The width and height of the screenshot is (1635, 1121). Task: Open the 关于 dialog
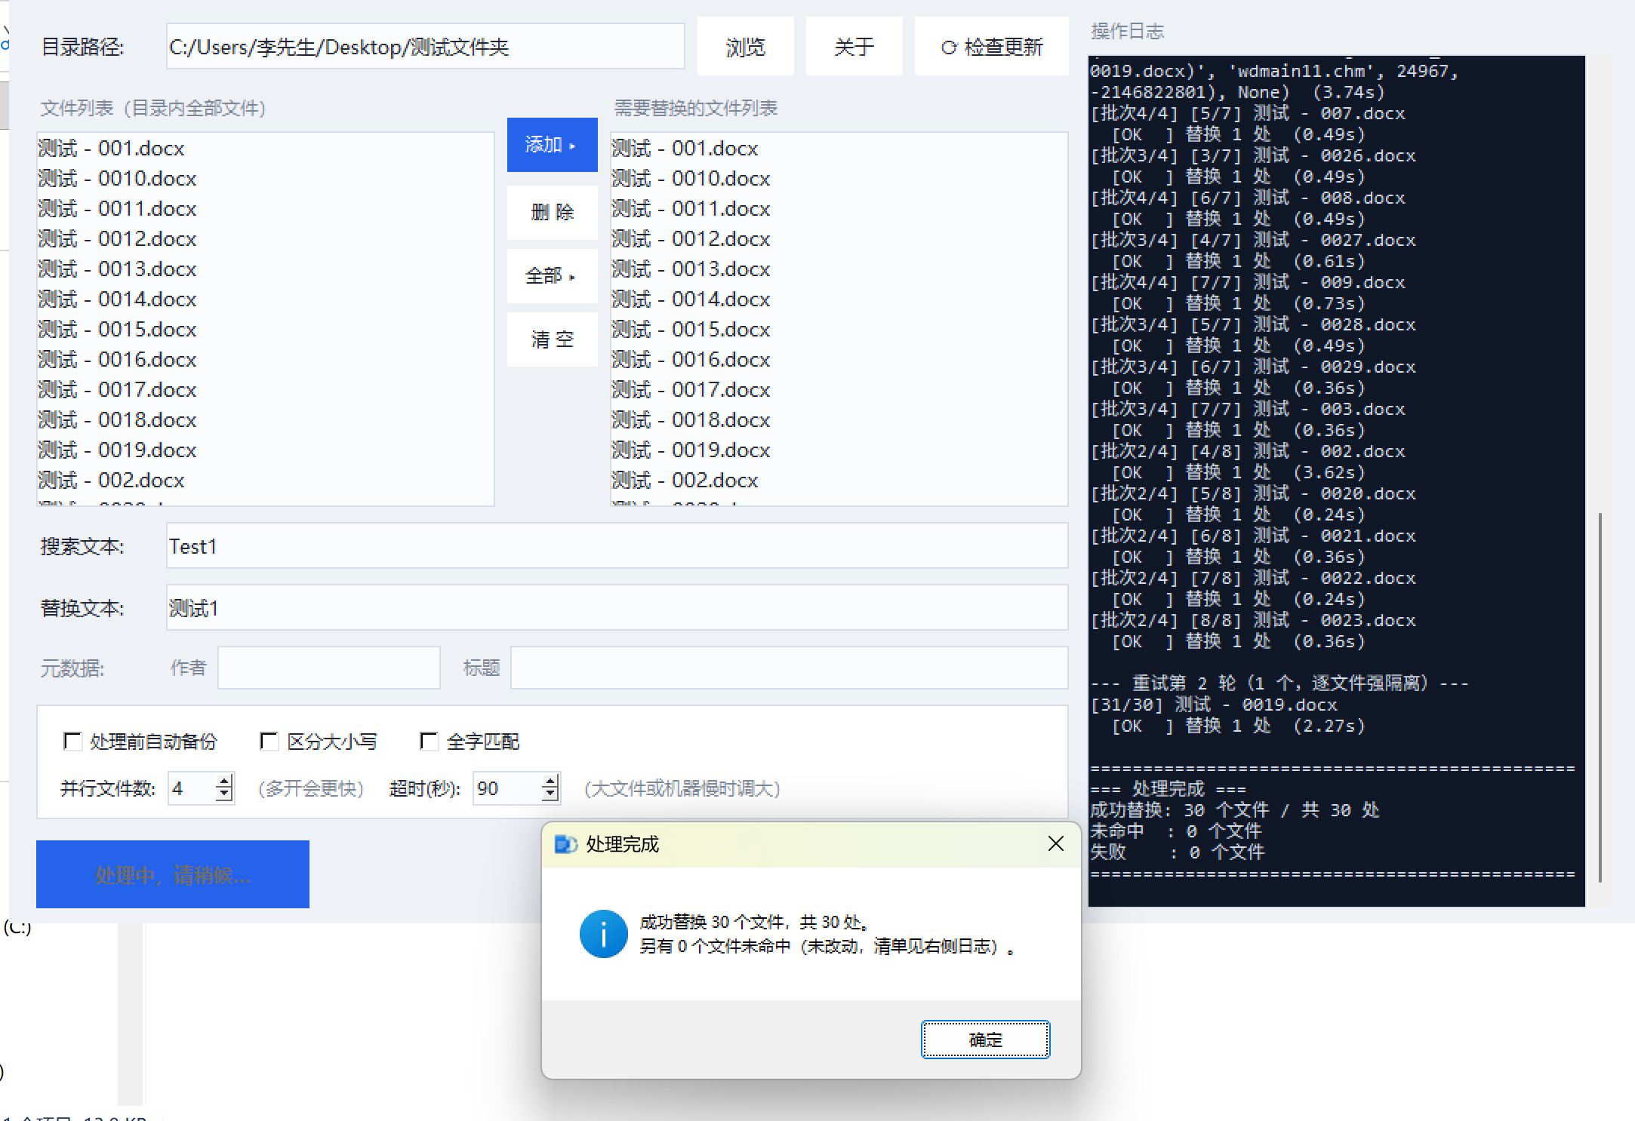854,47
